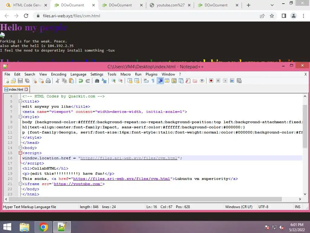
Task: Zoom in toolbar icon
Action: (114, 81)
